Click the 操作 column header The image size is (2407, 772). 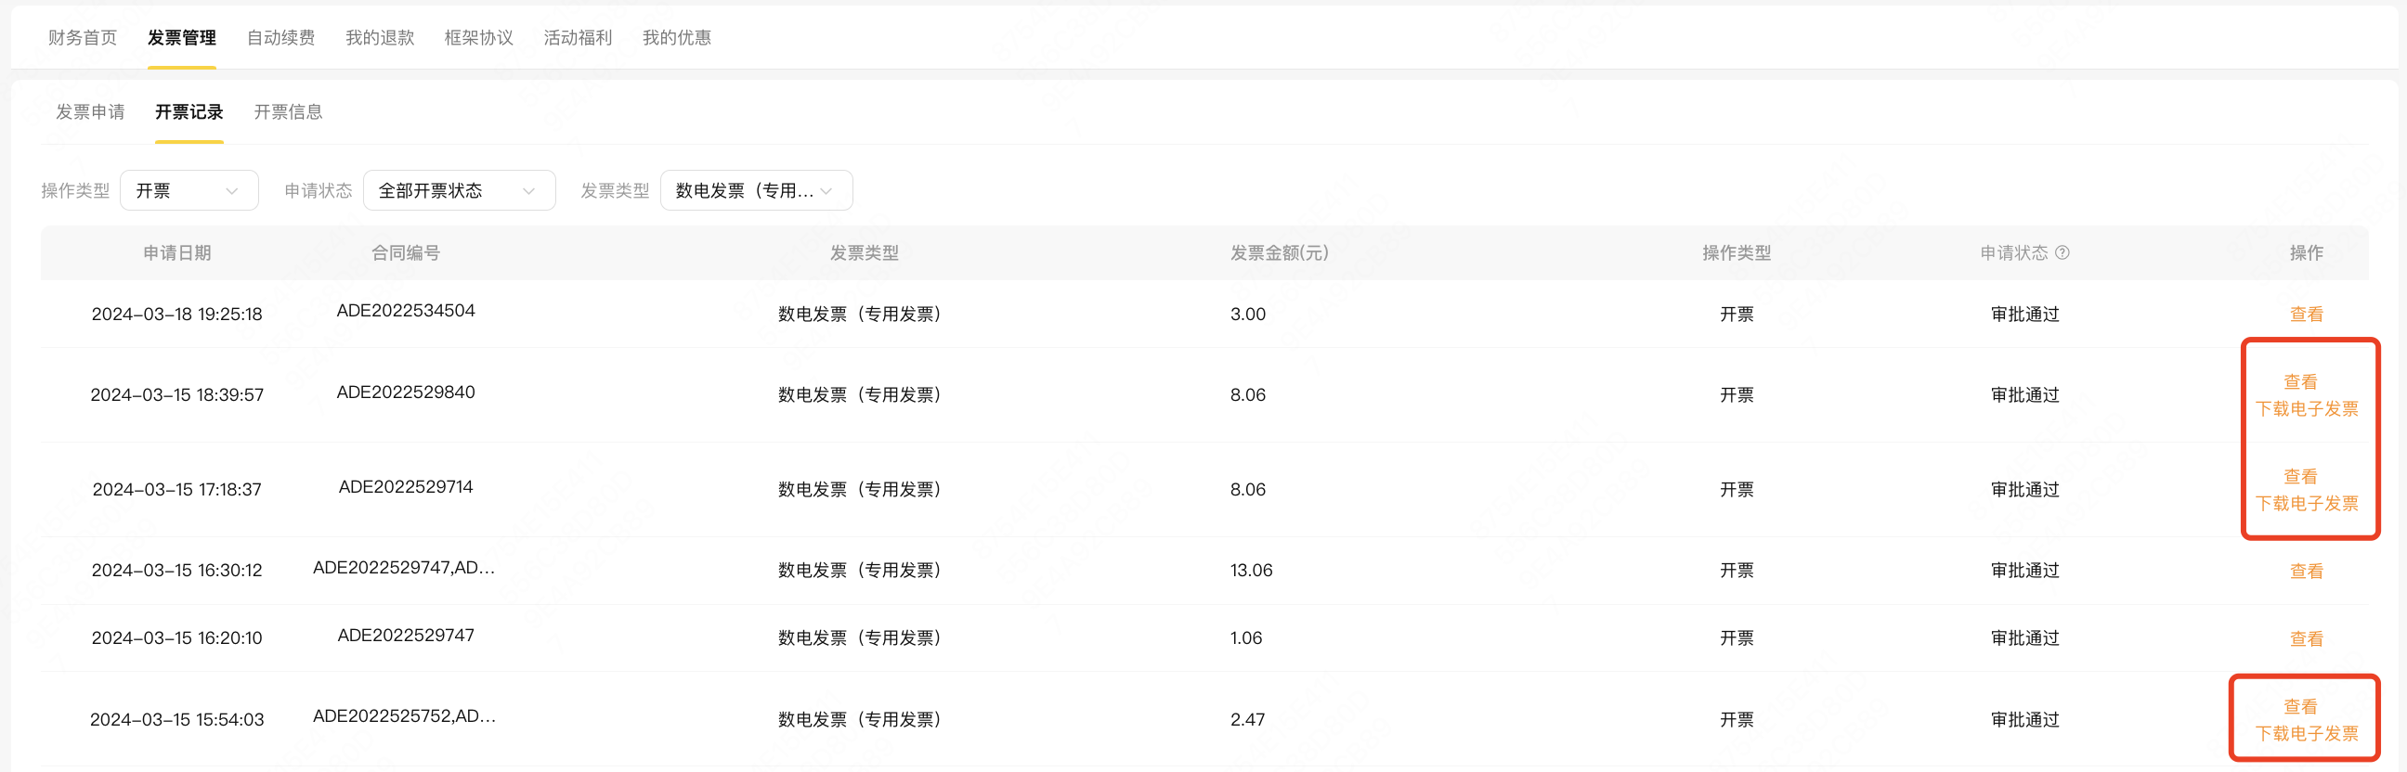2306,253
